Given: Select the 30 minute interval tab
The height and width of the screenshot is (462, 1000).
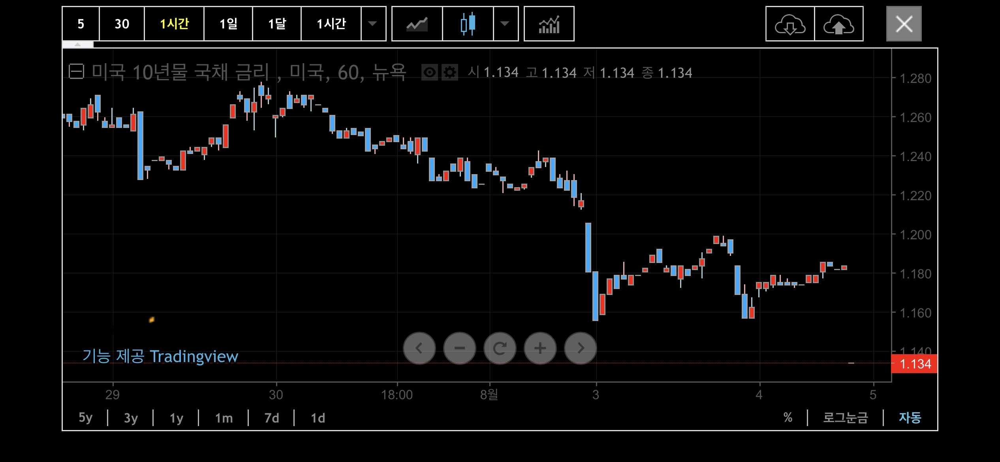Looking at the screenshot, I should click(x=122, y=24).
